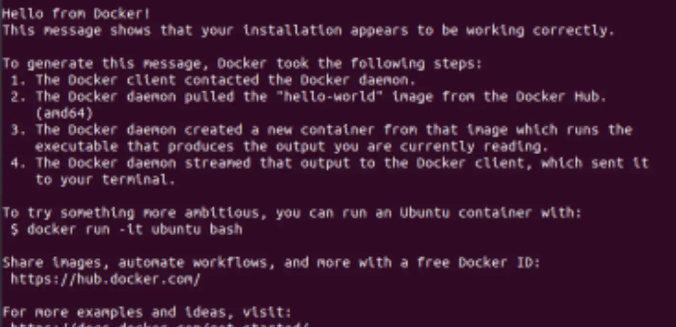
Task: Click the "to your terminal." line
Action: pyautogui.click(x=105, y=180)
